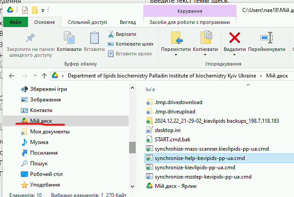Open the recent locations dropdown chevron
This screenshot has width=294, height=197.
[x=35, y=76]
